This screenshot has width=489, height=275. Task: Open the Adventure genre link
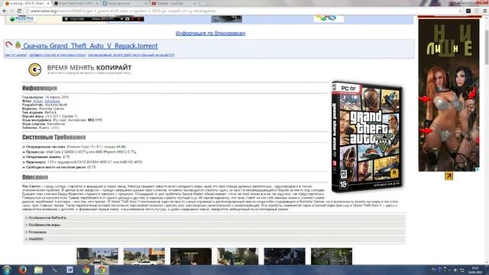pos(52,101)
